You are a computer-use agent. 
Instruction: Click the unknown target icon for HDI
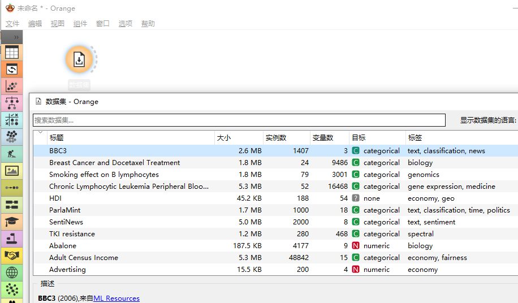(356, 198)
